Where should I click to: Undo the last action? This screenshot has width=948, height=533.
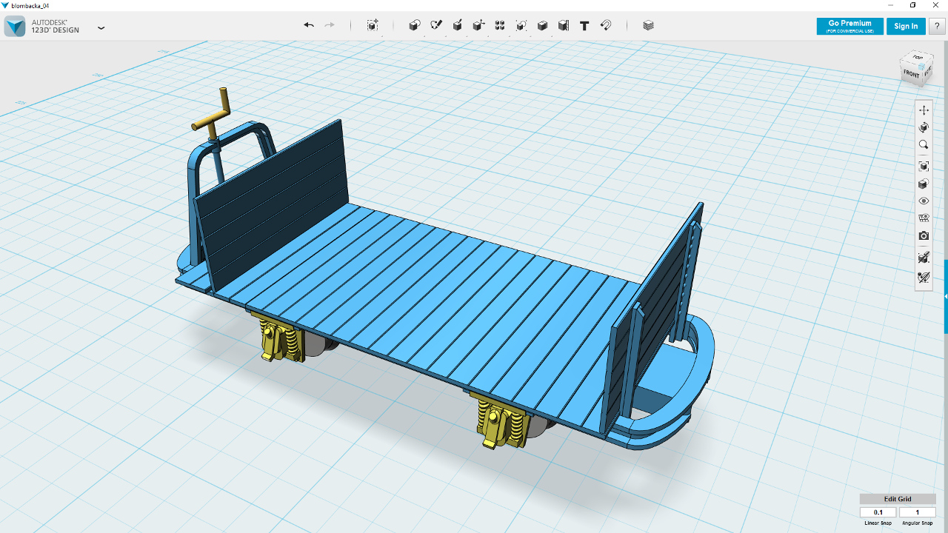tap(309, 25)
